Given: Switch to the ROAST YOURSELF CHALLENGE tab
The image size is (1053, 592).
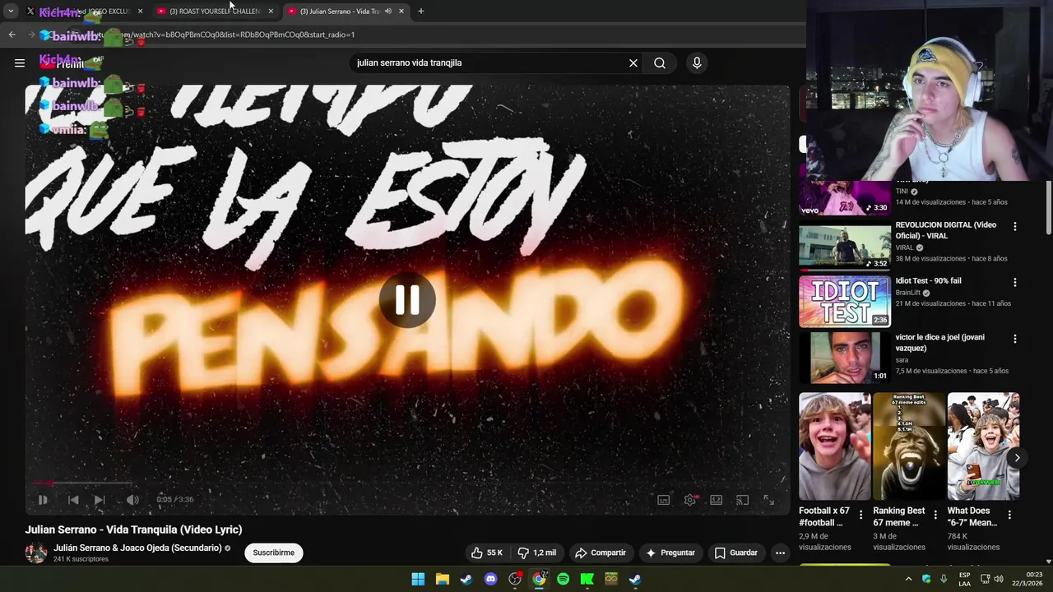Looking at the screenshot, I should (216, 11).
